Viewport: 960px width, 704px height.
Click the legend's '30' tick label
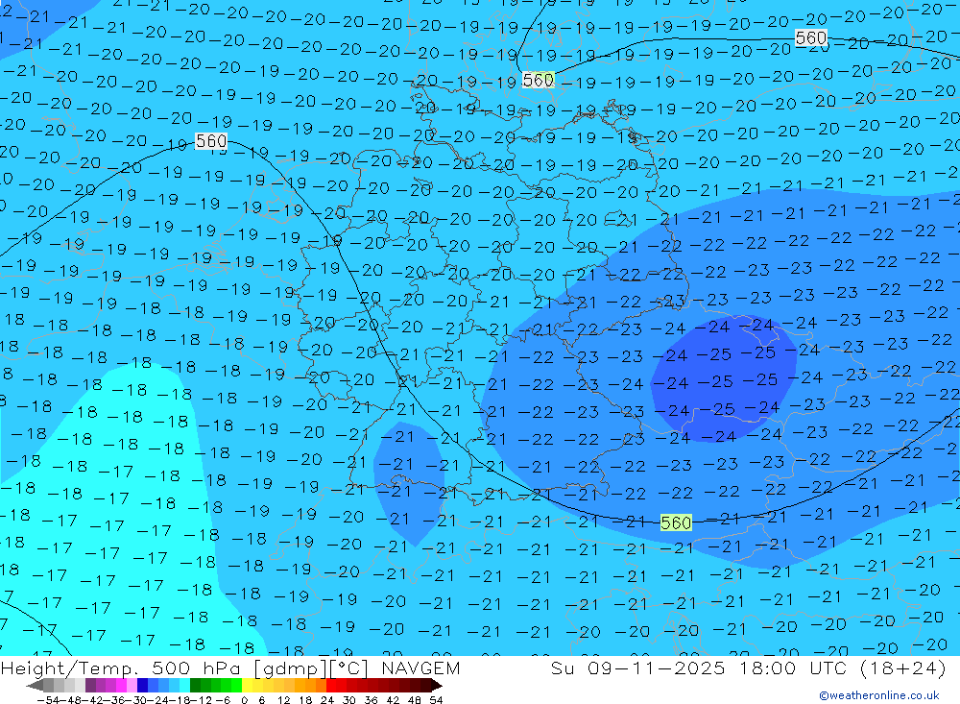(349, 700)
